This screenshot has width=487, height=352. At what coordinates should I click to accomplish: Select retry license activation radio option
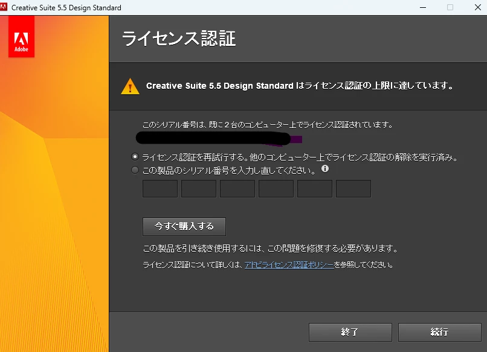pos(135,157)
